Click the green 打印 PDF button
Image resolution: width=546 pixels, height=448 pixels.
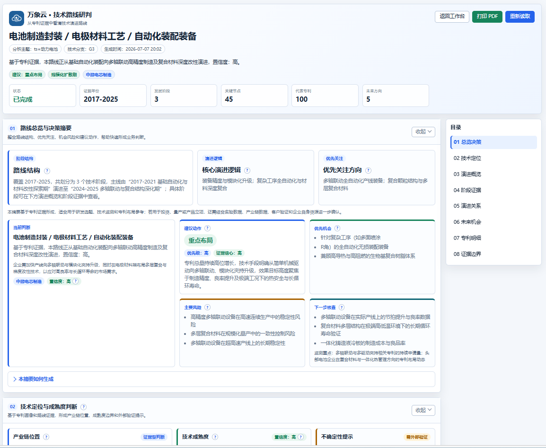pos(487,17)
